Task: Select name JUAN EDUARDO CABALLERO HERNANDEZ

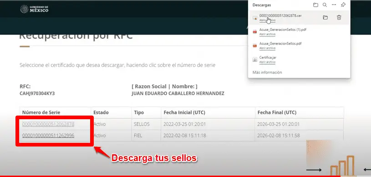Action: point(178,93)
